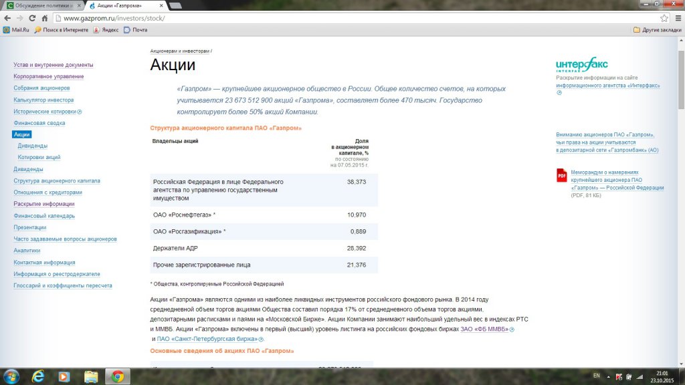Open Калькулятор инвестора link

43,100
